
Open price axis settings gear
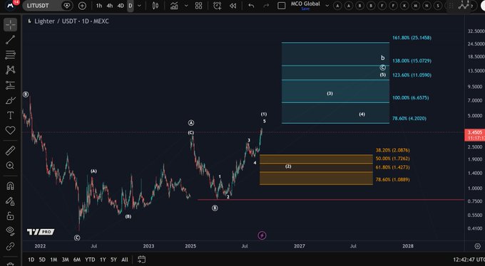[478, 246]
